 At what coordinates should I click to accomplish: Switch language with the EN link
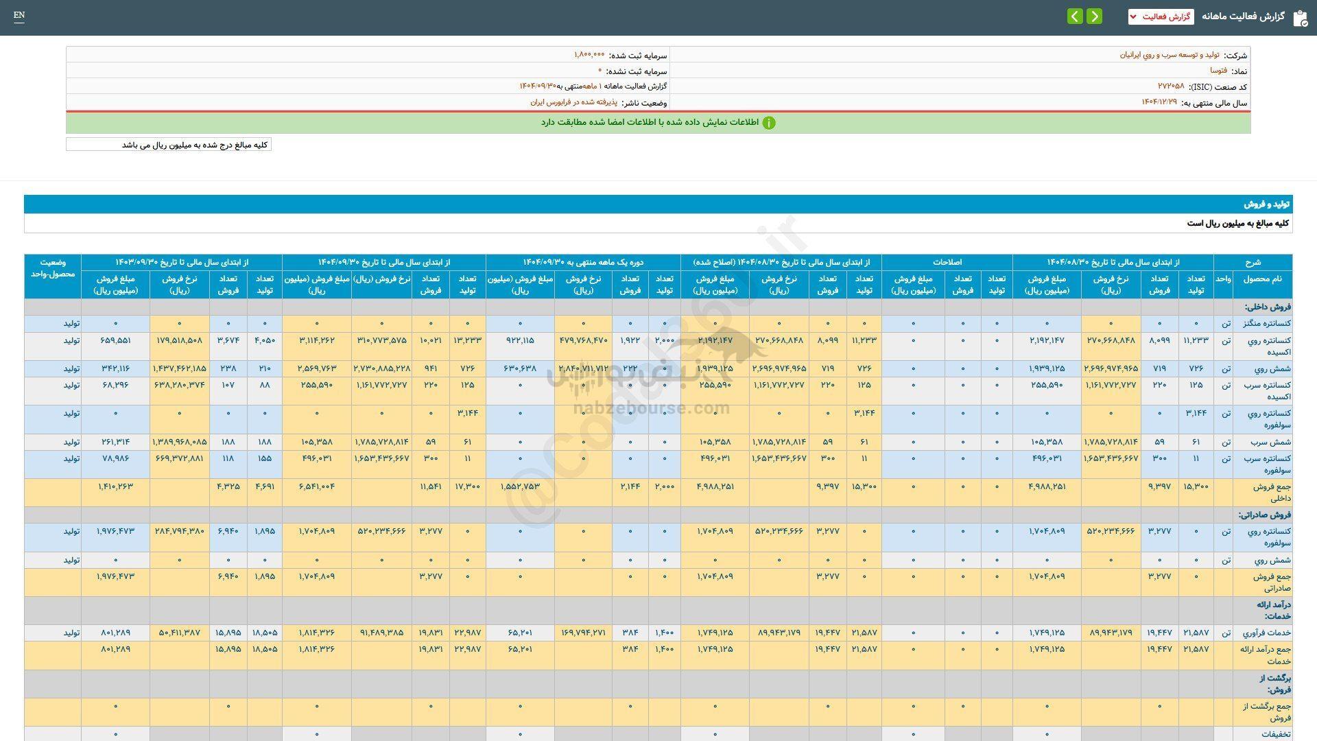(19, 15)
